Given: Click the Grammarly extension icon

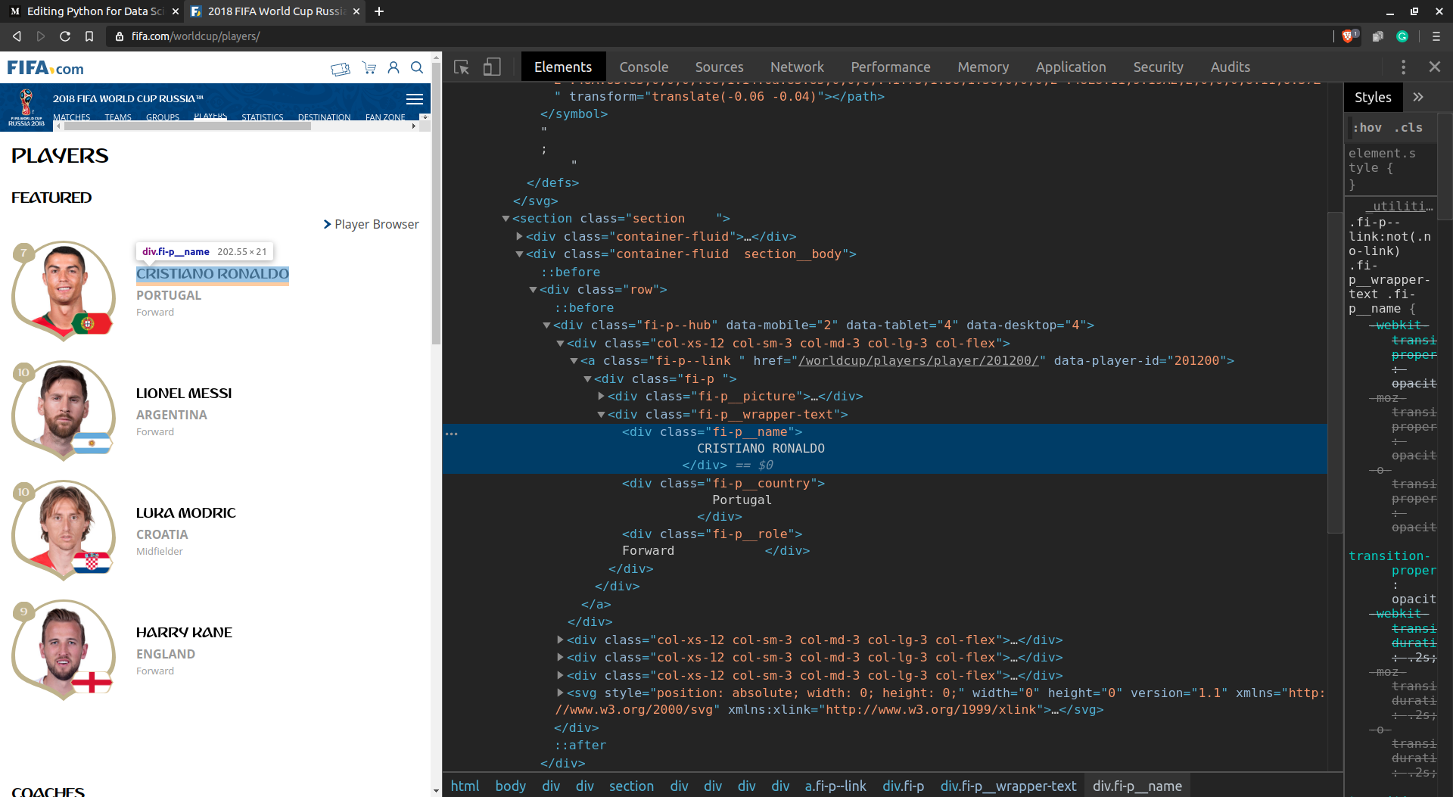Looking at the screenshot, I should (1402, 36).
